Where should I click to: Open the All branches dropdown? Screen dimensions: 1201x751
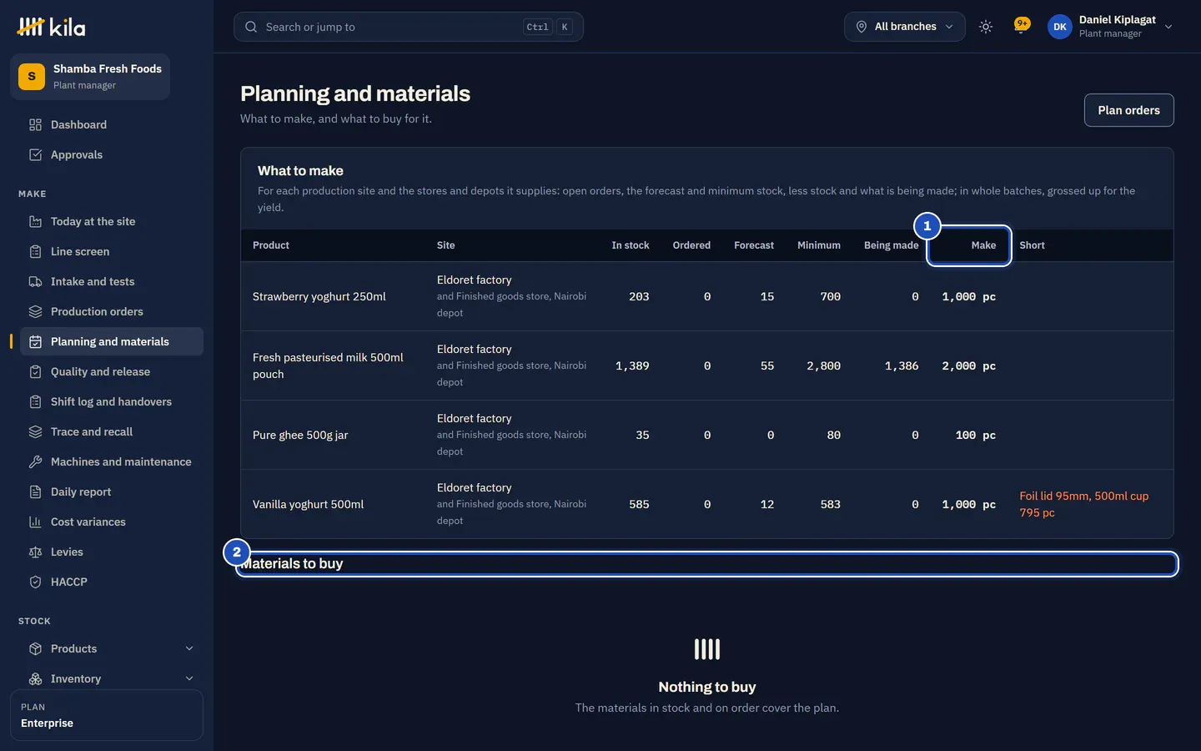tap(905, 27)
